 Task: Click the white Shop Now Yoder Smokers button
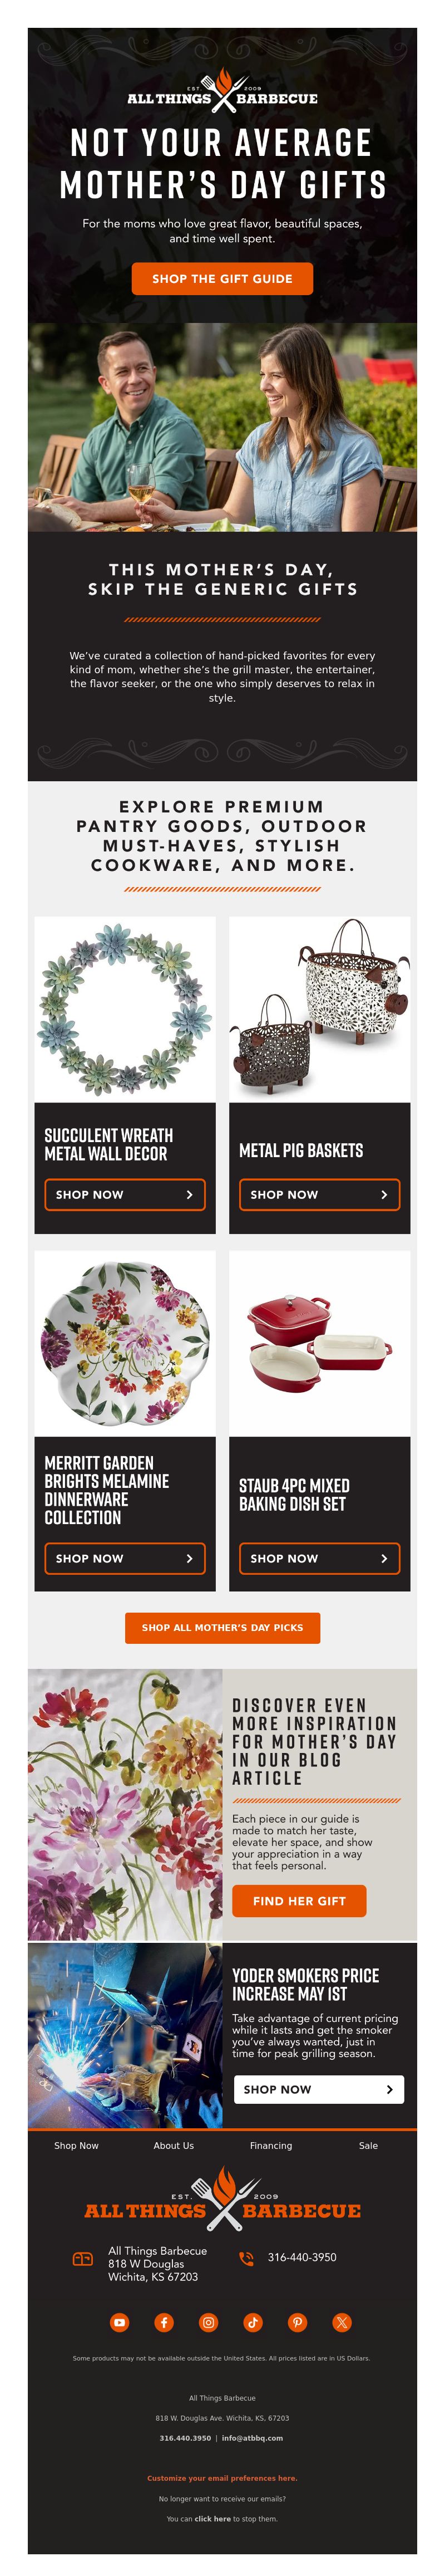[318, 2089]
